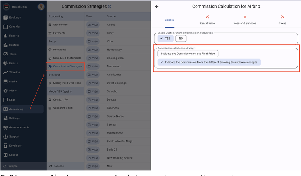This screenshot has height=176, width=301.
Task: Click VIEW for the Airbnb_test source
Action: coord(93,75)
